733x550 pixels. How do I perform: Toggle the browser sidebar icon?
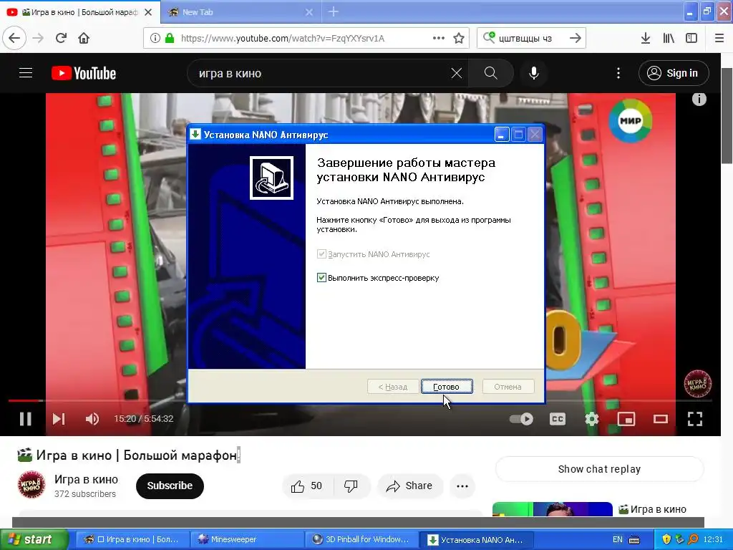coord(691,38)
